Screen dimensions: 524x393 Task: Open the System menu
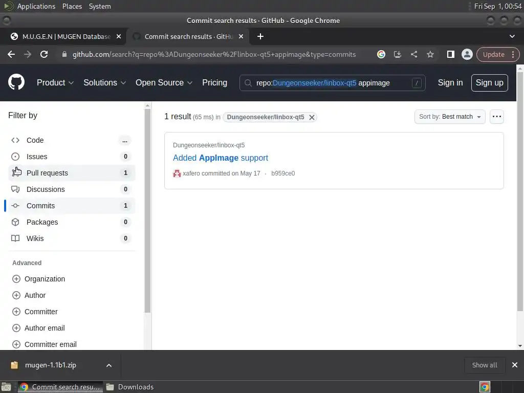click(100, 6)
